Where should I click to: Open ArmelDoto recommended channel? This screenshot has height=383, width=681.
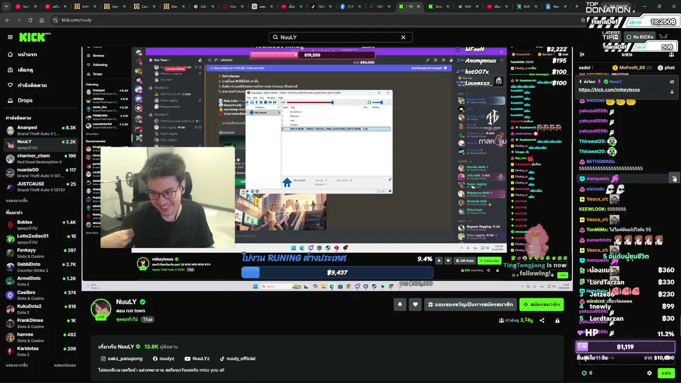pyautogui.click(x=41, y=281)
